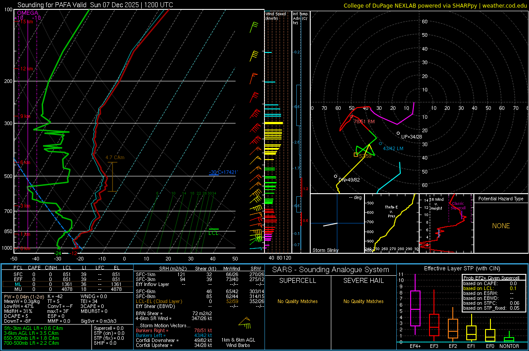Click the DN=49/82 hodograph label
The height and width of the screenshot is (351, 529).
349,180
